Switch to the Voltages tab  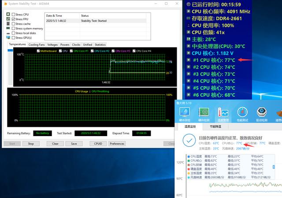click(x=52, y=45)
